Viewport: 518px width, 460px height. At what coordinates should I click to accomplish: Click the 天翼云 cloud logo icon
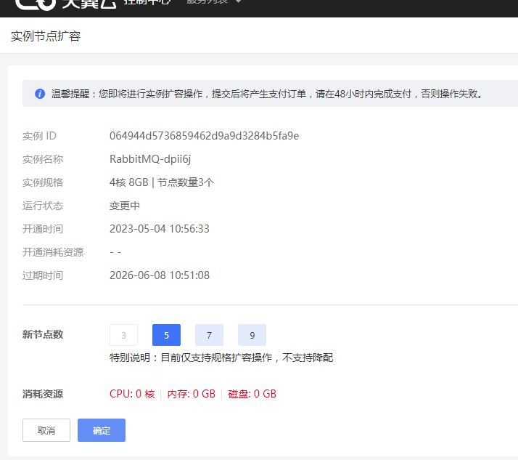(x=34, y=4)
